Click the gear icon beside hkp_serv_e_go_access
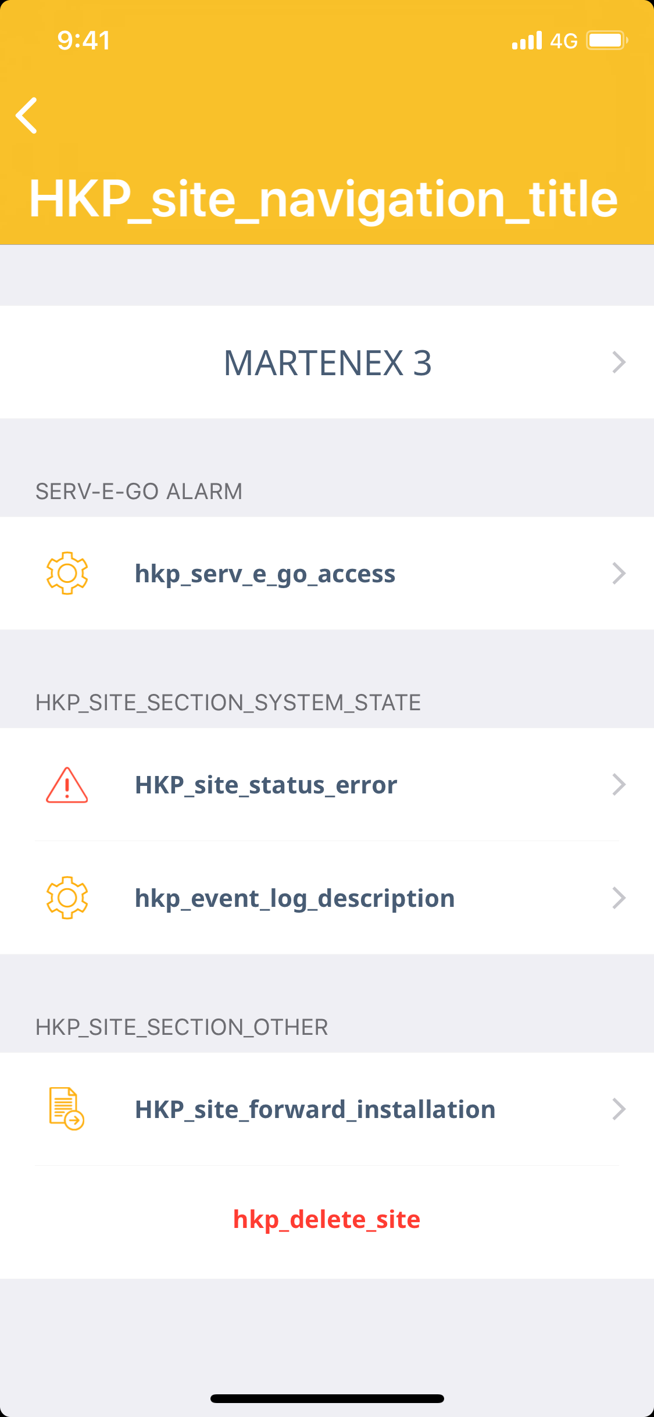654x1417 pixels. (67, 573)
